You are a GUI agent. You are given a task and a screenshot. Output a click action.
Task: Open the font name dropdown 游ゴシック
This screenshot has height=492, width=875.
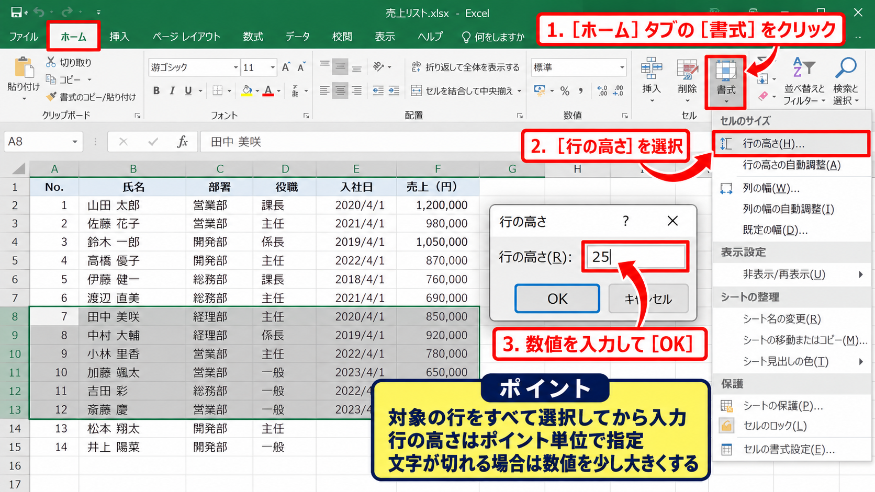(x=236, y=67)
